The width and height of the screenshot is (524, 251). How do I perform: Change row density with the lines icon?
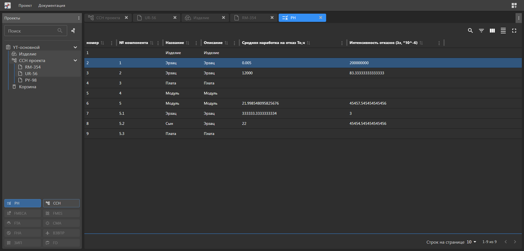tap(503, 31)
